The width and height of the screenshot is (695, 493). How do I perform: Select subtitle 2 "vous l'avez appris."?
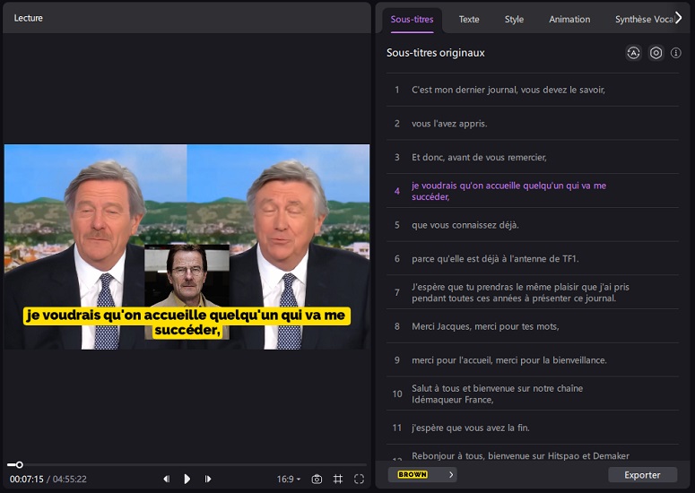[533, 124]
